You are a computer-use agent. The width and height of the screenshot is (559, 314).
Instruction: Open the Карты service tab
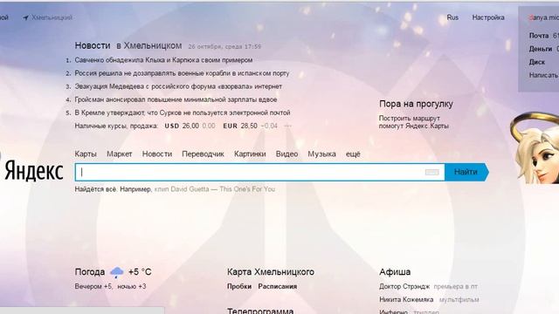[x=86, y=154]
